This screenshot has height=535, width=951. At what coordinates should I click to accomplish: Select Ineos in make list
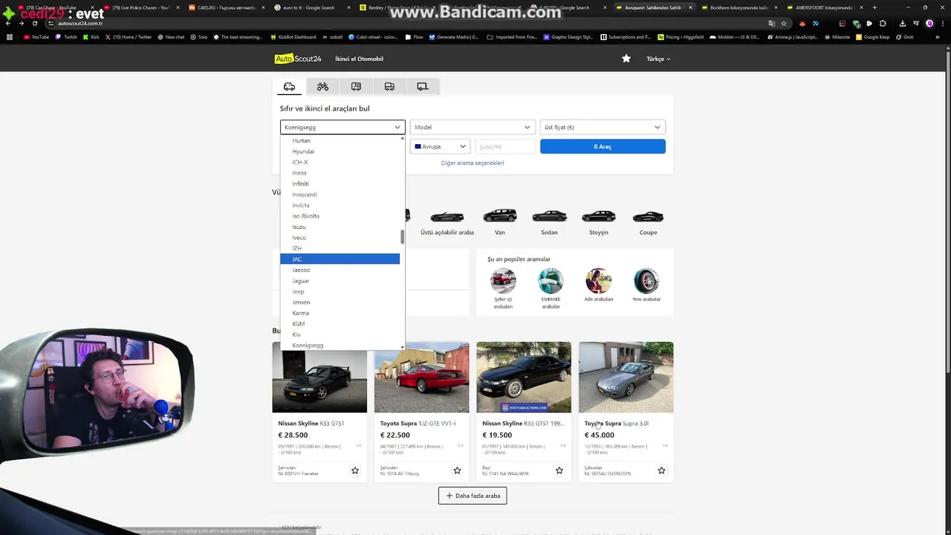pyautogui.click(x=340, y=173)
